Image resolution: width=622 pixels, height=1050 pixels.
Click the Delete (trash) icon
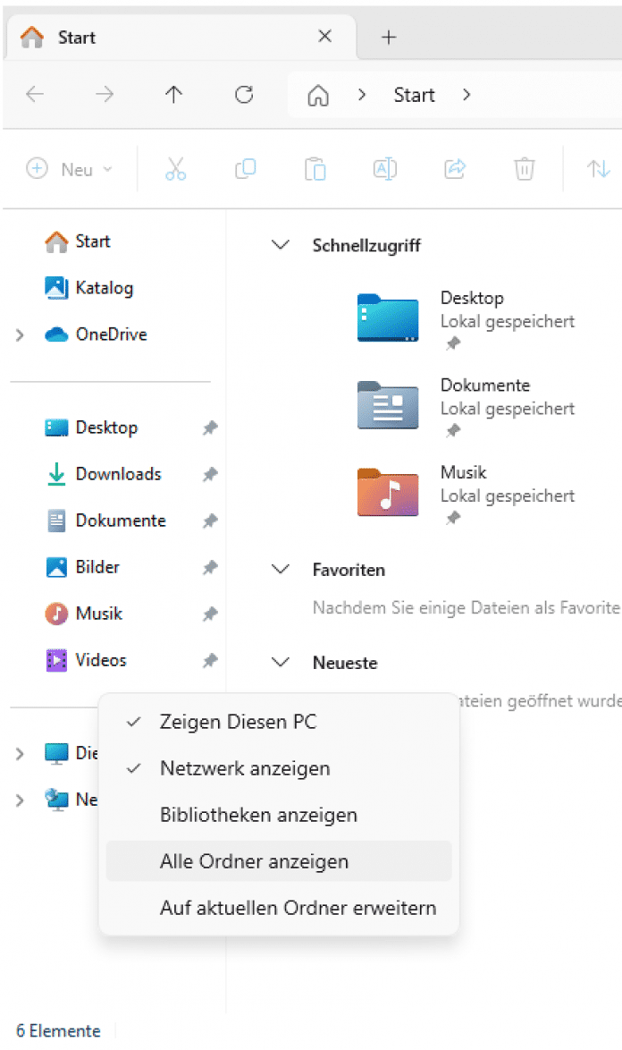524,169
